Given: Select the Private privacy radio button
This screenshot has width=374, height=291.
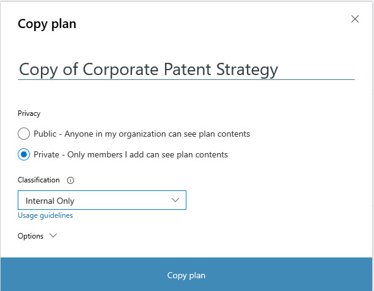Looking at the screenshot, I should (x=24, y=154).
